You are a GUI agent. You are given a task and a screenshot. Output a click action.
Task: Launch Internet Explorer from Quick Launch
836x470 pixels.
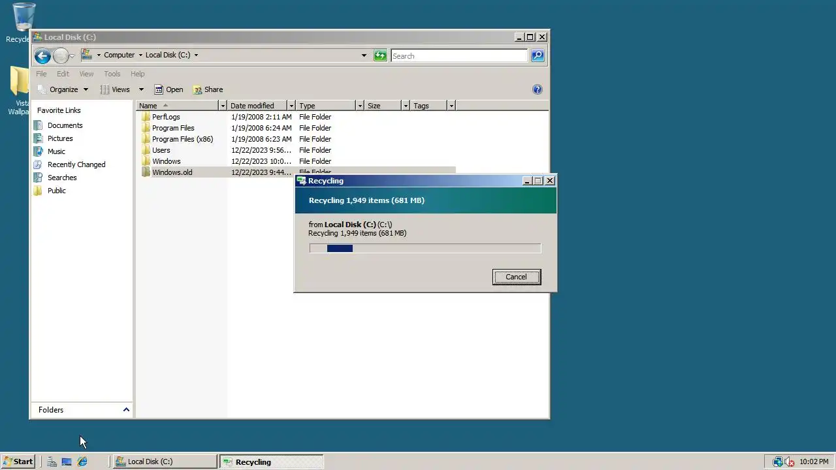click(82, 462)
